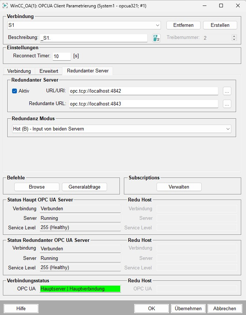Apply changes with Übernehmen button
Viewport: 246px width, 315px height.
pyautogui.click(x=188, y=308)
